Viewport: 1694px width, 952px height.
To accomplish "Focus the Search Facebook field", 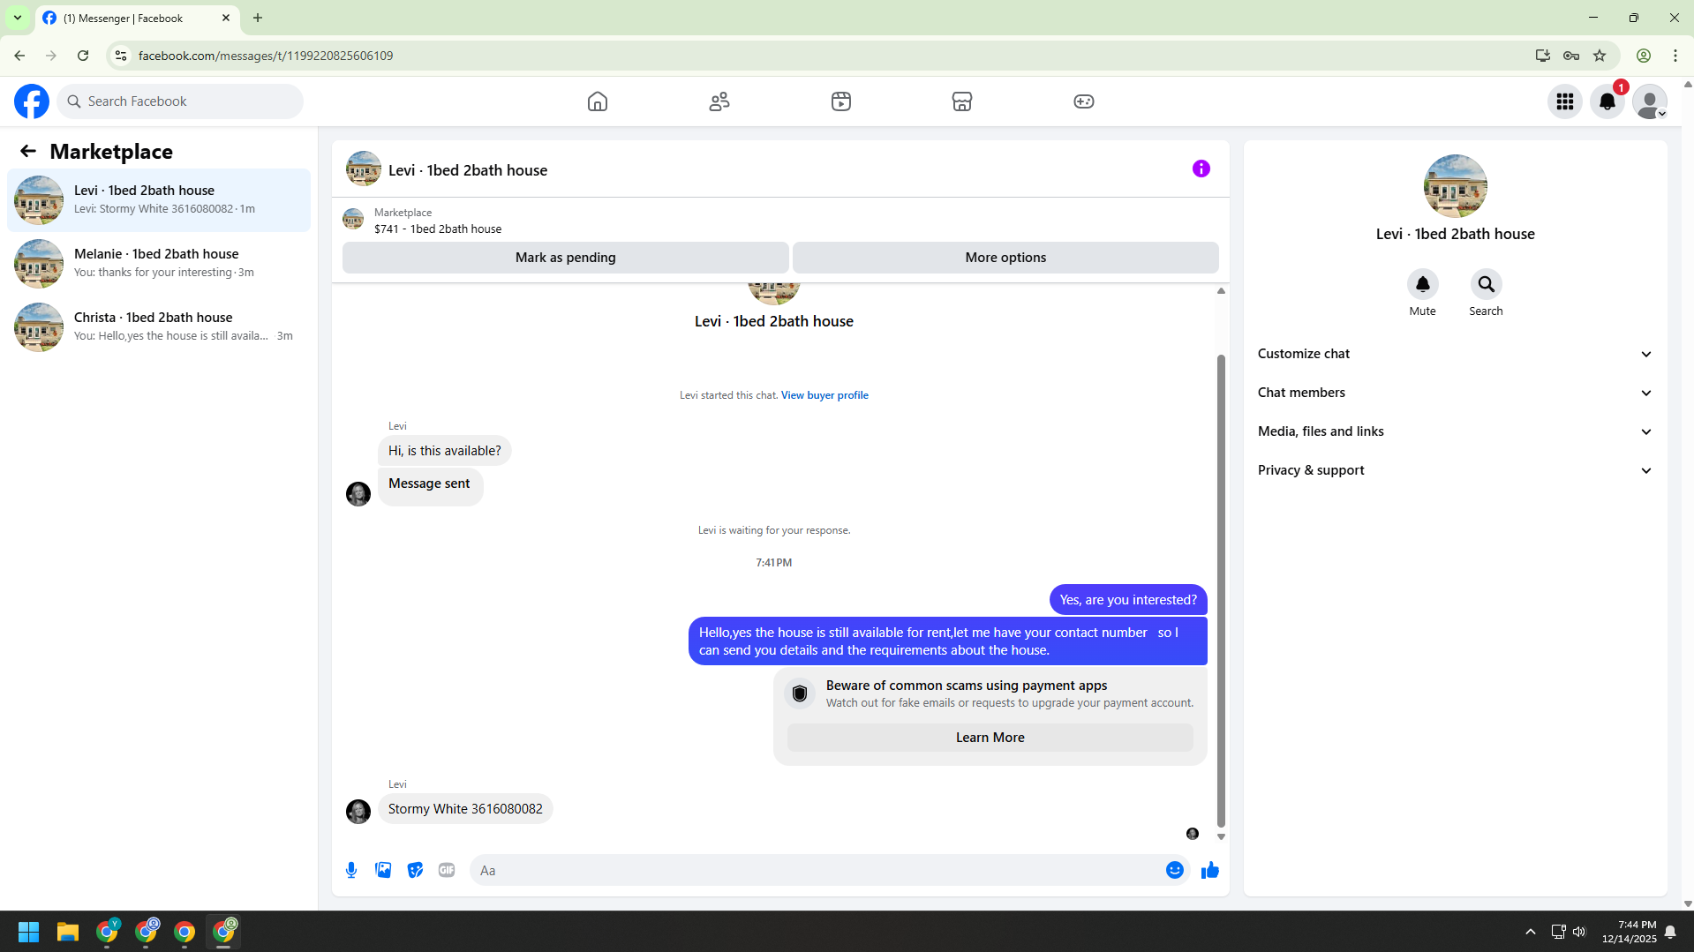I will coord(180,101).
